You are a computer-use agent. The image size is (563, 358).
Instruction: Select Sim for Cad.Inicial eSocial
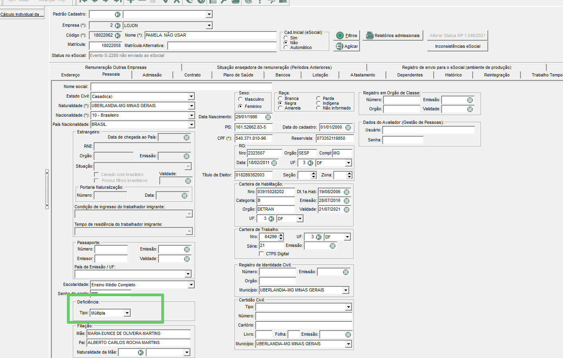[x=286, y=38]
